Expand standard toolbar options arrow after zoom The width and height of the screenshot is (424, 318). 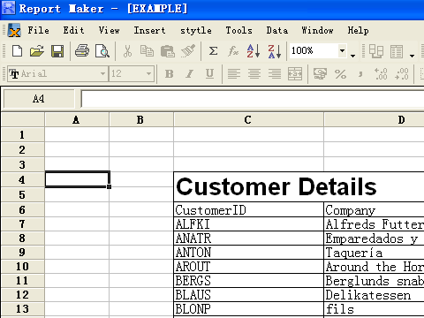pyautogui.click(x=352, y=56)
